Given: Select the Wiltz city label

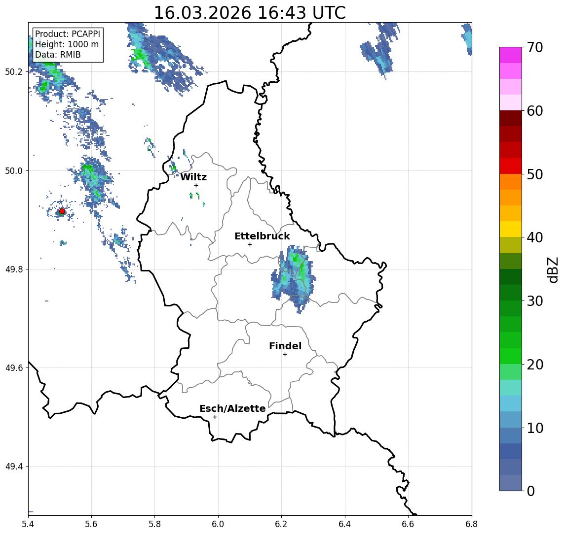Looking at the screenshot, I should [193, 177].
